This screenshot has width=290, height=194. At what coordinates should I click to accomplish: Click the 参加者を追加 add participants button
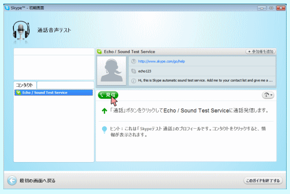260,51
